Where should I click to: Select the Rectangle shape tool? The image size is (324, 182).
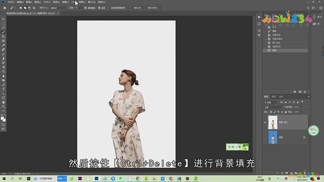3,98
